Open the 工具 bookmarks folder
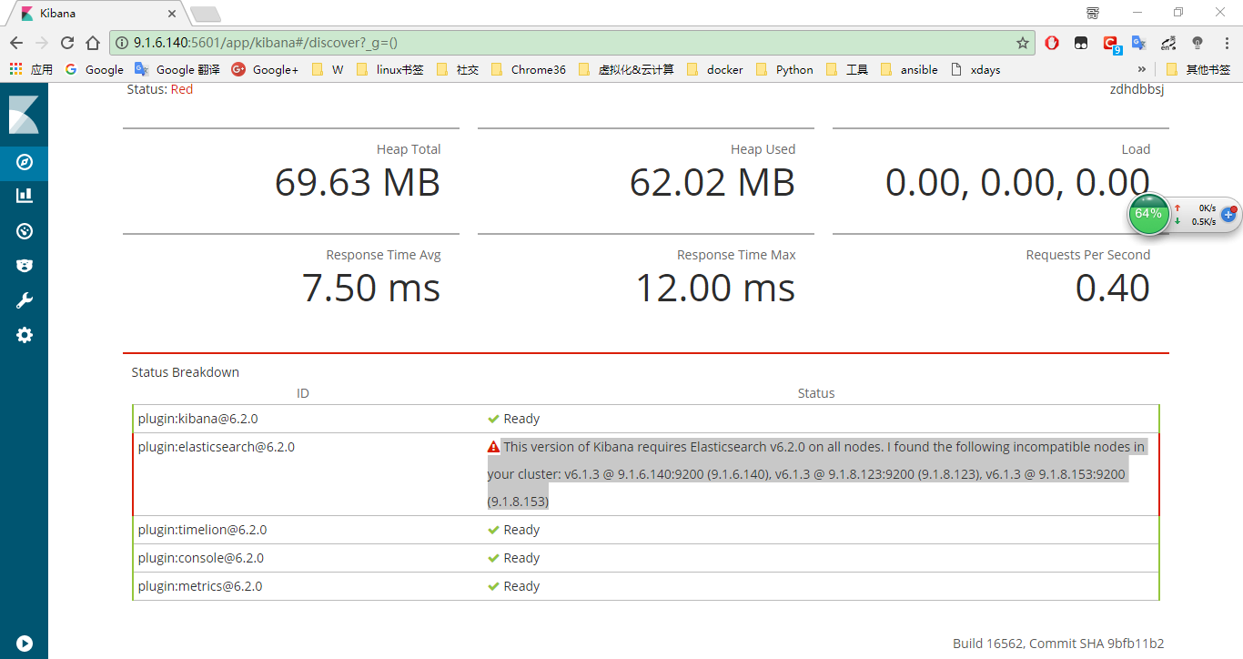 (847, 69)
